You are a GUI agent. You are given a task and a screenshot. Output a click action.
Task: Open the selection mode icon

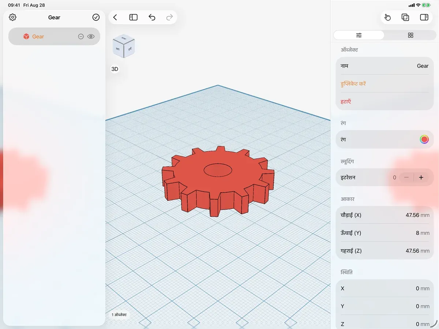pyautogui.click(x=405, y=17)
